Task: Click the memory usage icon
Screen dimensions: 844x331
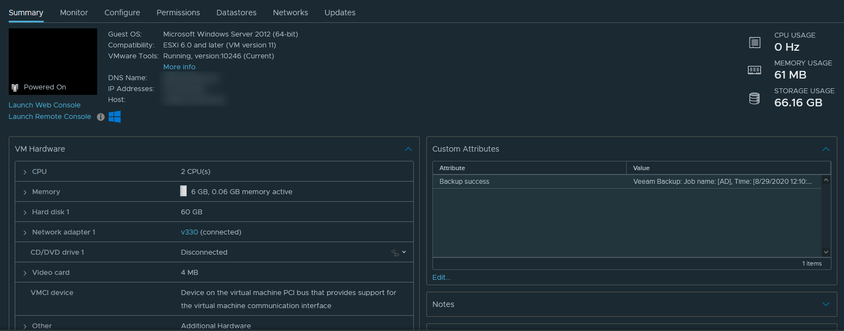Action: [x=754, y=70]
